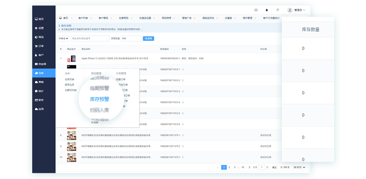The height and width of the screenshot is (179, 366).
Task: Open 订单 orders in the sidebar
Action: pyautogui.click(x=39, y=46)
